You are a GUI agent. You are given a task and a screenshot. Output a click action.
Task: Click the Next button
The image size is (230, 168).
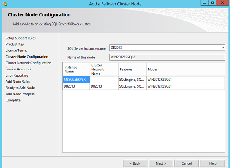[x=161, y=163]
